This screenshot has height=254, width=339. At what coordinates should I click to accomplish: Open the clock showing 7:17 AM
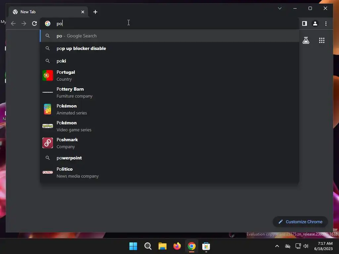click(324, 246)
